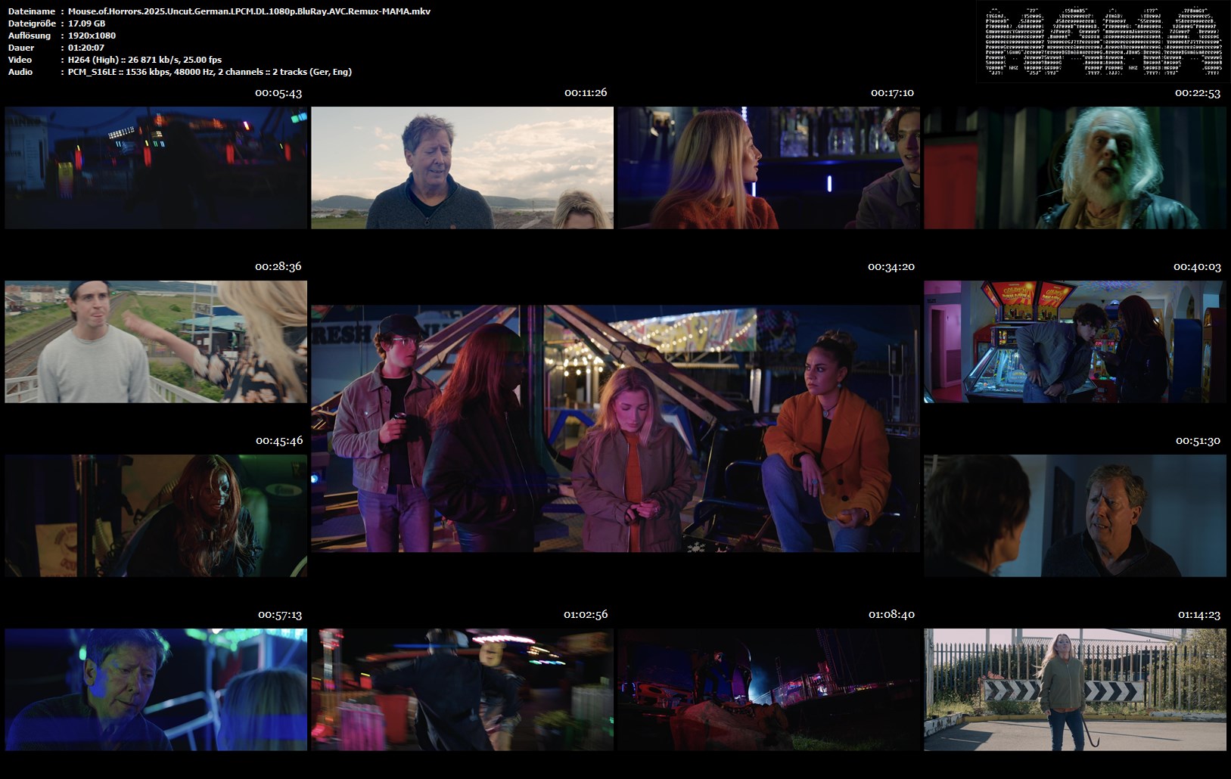The height and width of the screenshot is (779, 1231).
Task: Click the Dateiname label
Action: (31, 11)
